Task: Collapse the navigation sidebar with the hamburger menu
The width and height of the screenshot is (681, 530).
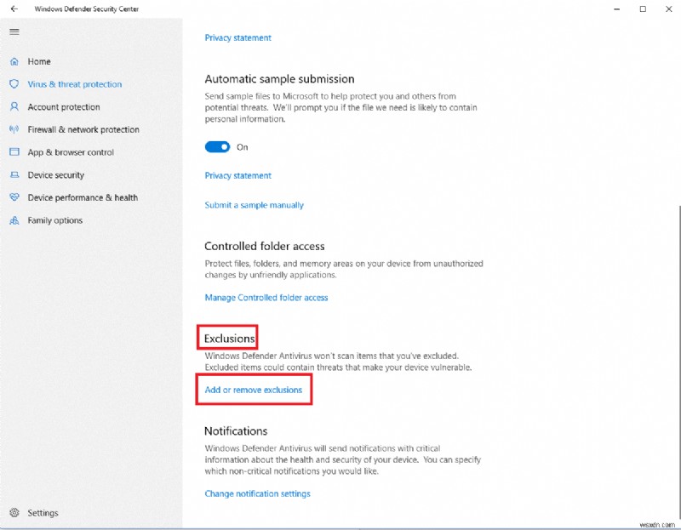Action: 14,31
